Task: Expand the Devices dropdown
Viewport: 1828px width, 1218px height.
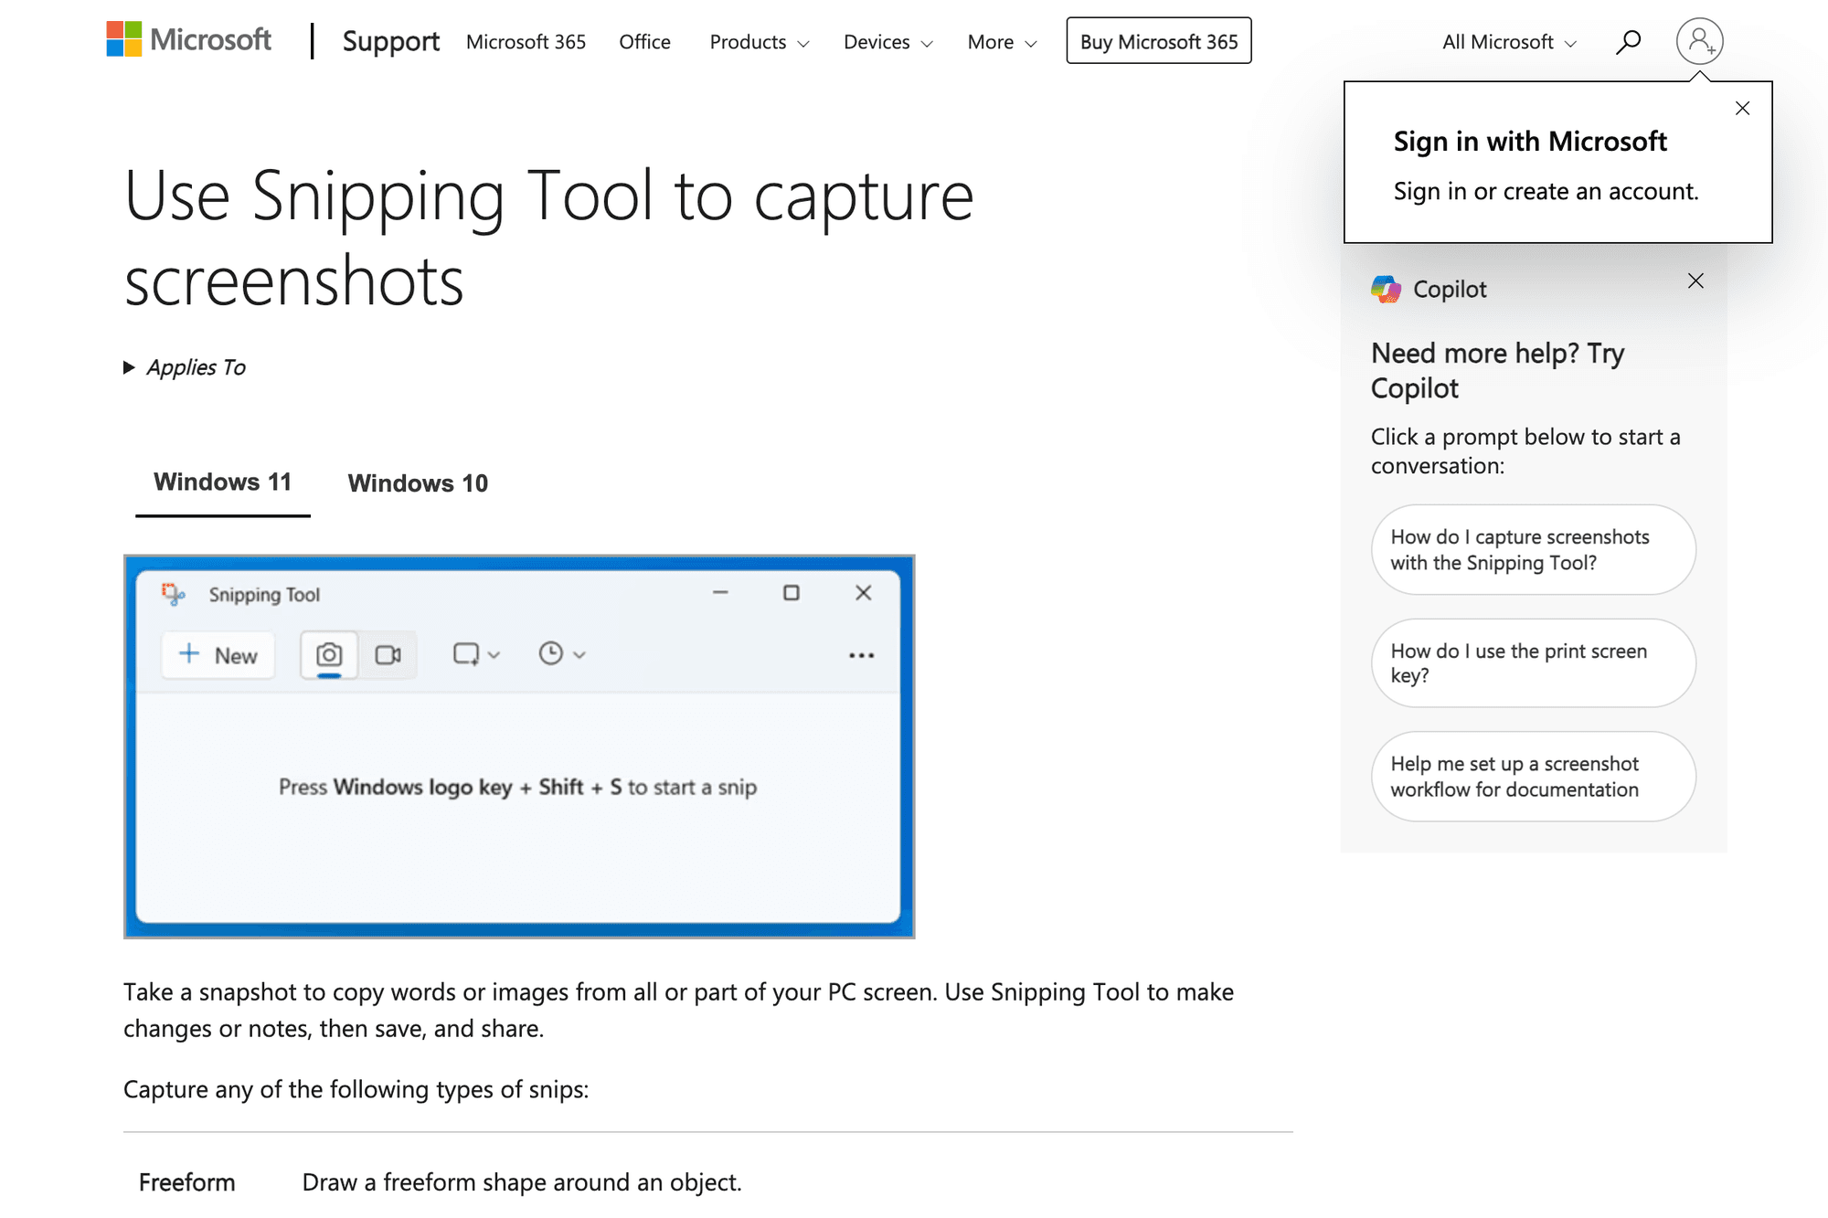Action: [887, 42]
